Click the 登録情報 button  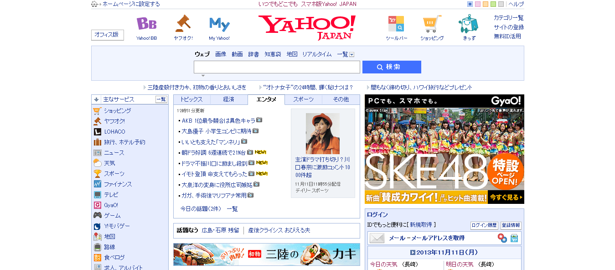(x=511, y=225)
